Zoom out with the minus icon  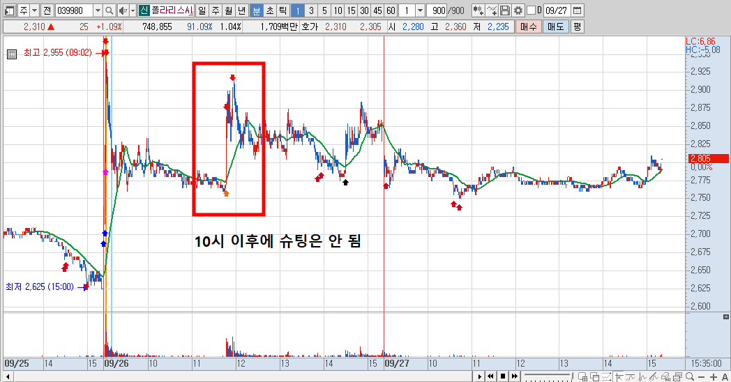pos(701,377)
